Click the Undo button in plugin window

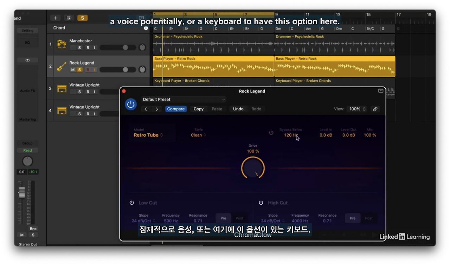(238, 109)
